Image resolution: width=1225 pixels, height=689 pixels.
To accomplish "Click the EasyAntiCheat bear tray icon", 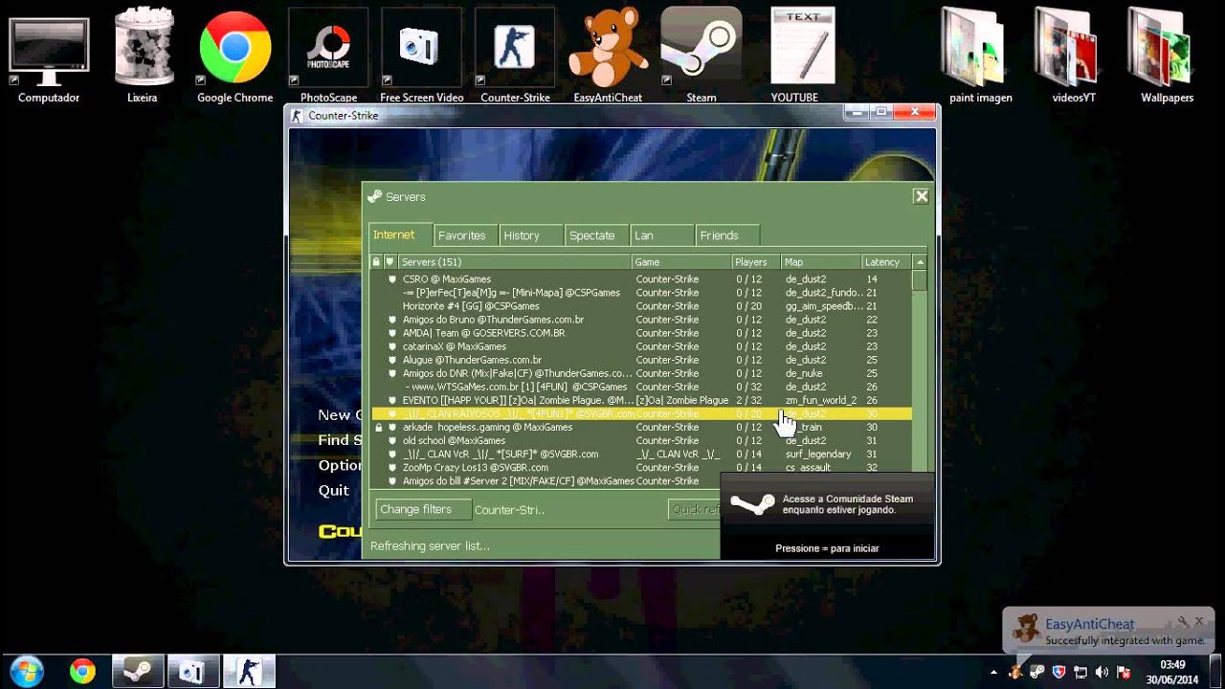I will 1015,673.
